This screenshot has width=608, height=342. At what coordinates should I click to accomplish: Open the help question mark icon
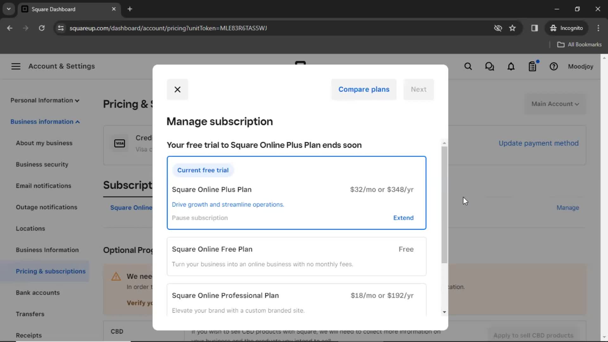coord(554,66)
